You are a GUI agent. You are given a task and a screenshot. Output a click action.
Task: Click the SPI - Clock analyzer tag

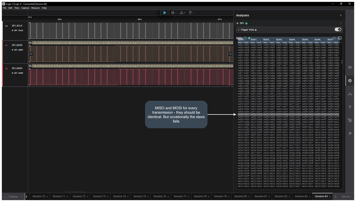tap(18, 30)
